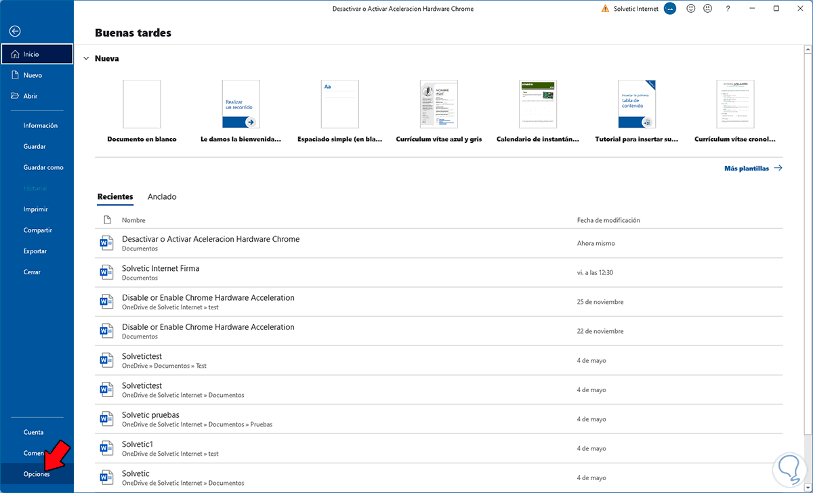Open the Solvetic1 recent document

(138, 444)
